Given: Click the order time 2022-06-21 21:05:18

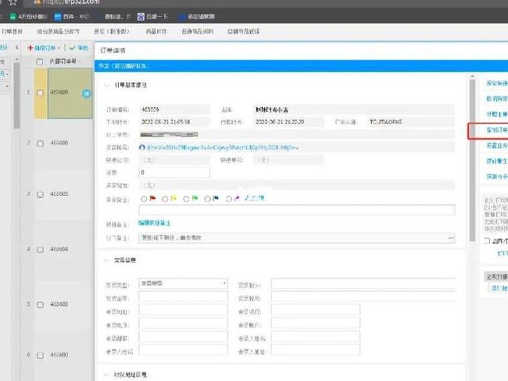Looking at the screenshot, I should pyautogui.click(x=166, y=122).
